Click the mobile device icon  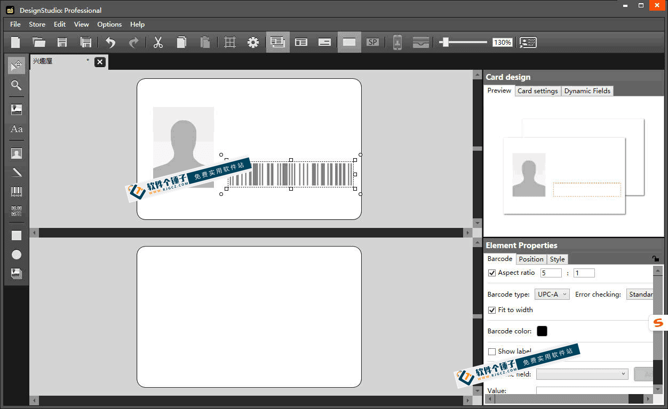click(397, 42)
